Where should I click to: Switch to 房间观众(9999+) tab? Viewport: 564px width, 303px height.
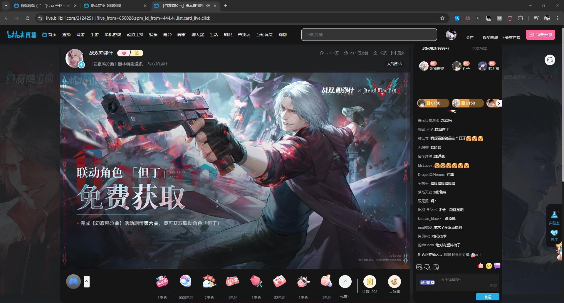coord(435,48)
